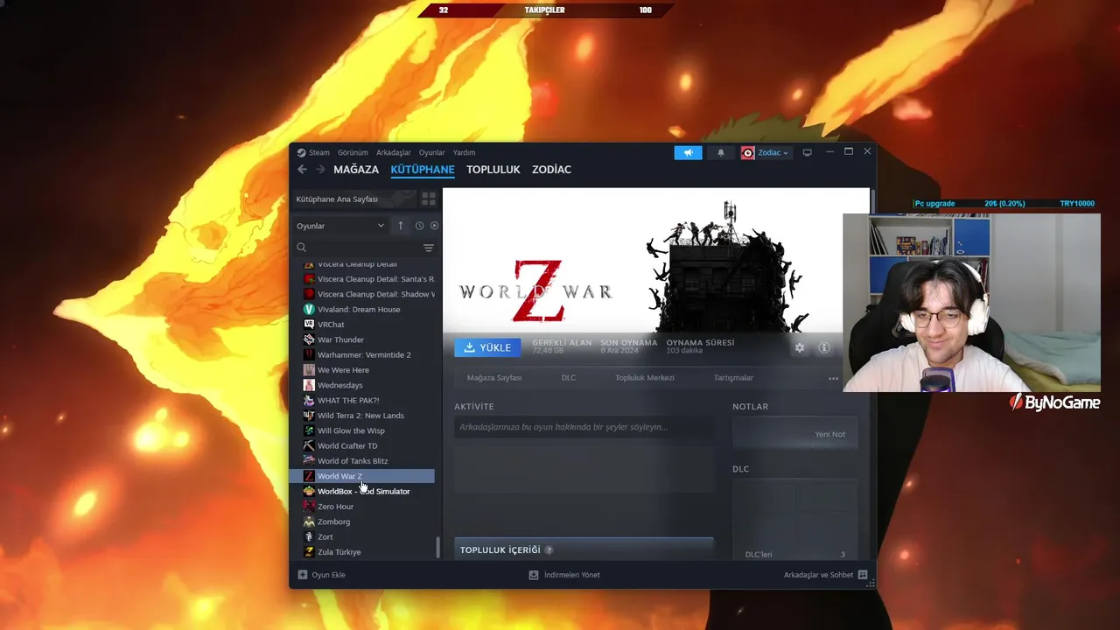Click the library search field
Viewport: 1120px width, 630px height.
(x=357, y=248)
